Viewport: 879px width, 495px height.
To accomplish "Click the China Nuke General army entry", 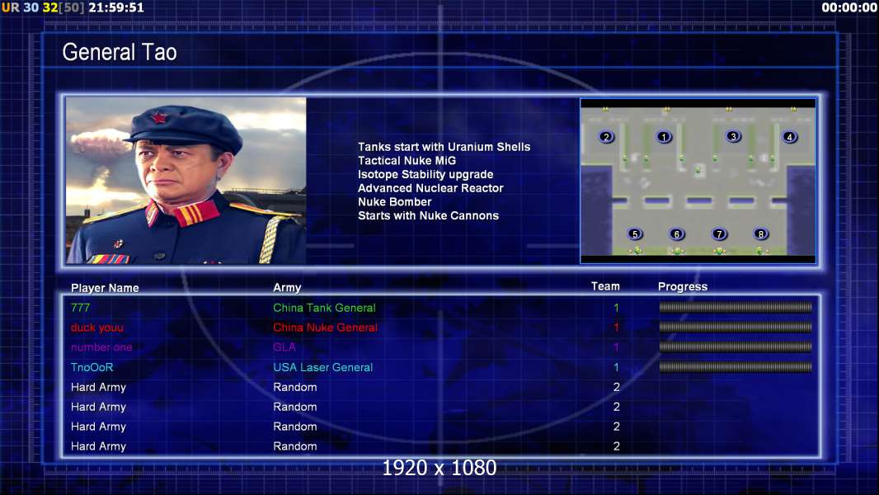I will click(x=325, y=328).
